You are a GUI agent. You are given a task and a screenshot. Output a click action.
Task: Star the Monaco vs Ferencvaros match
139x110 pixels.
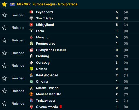click(4, 40)
